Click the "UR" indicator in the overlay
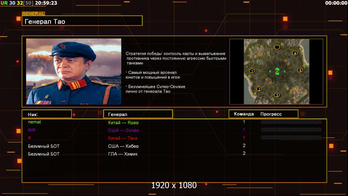 [x=4, y=3]
